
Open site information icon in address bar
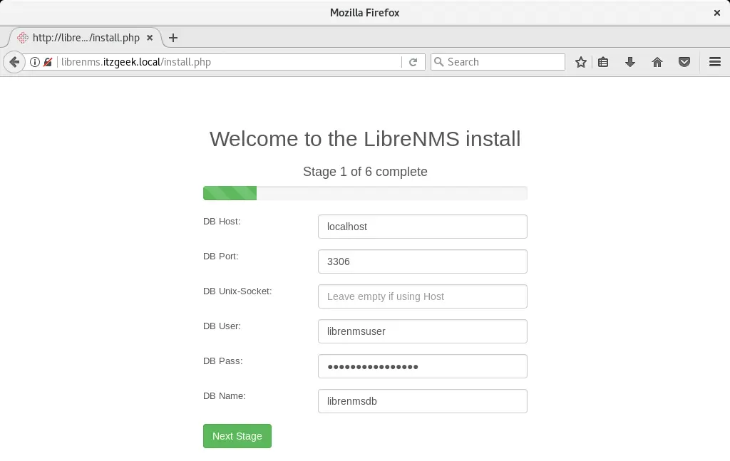click(35, 62)
